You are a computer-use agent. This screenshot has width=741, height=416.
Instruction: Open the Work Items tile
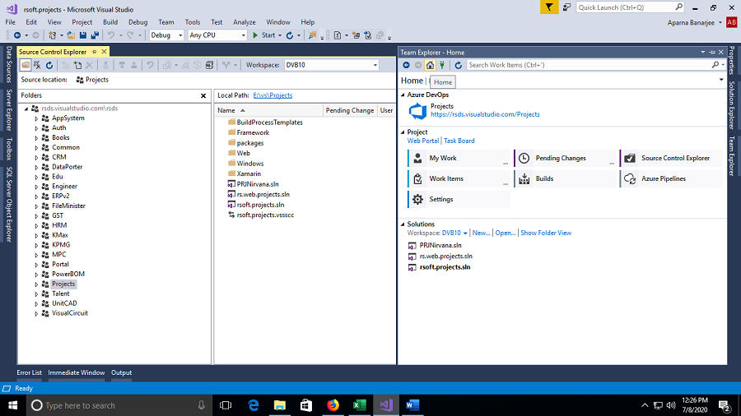pyautogui.click(x=459, y=178)
